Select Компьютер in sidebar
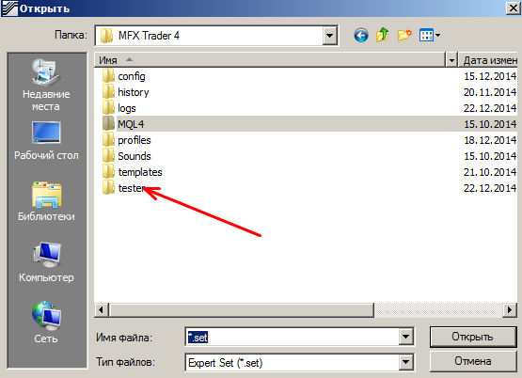 tap(46, 262)
